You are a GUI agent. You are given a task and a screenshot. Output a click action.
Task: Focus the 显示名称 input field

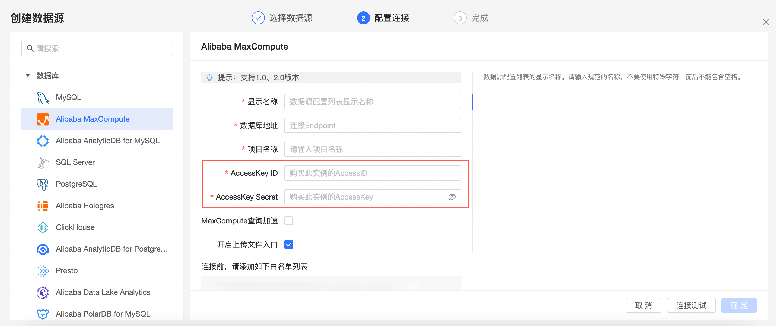[x=372, y=102]
